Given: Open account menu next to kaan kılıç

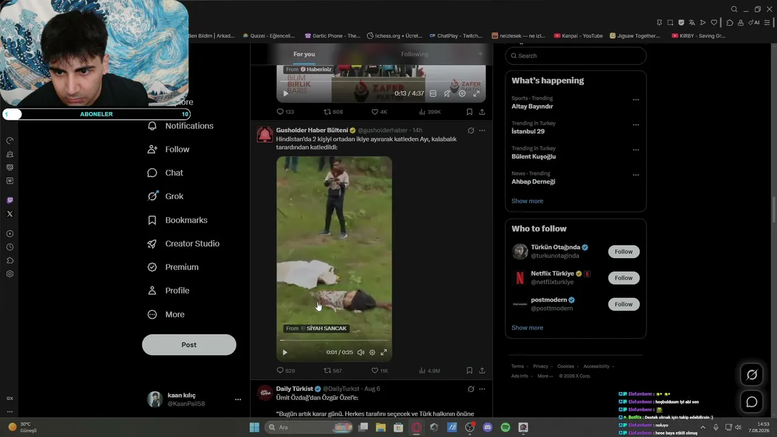Looking at the screenshot, I should [238, 399].
